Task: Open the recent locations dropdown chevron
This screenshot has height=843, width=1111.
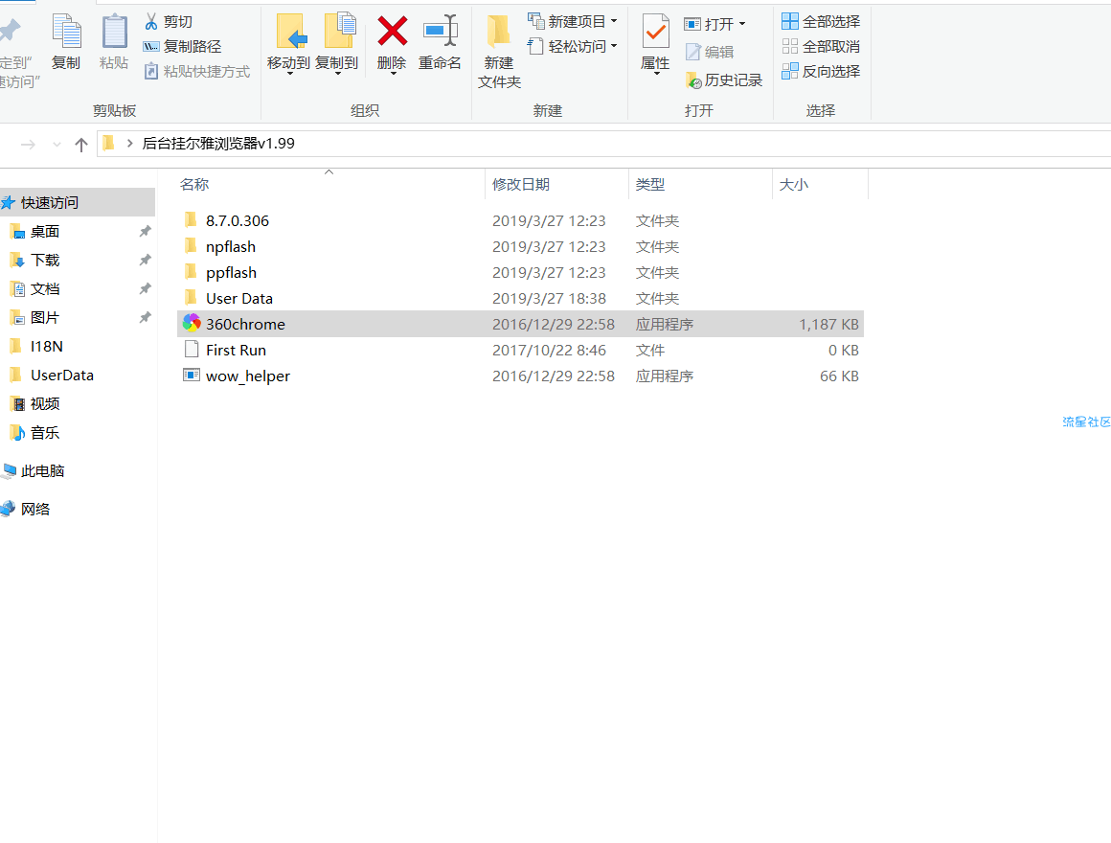Action: point(57,145)
